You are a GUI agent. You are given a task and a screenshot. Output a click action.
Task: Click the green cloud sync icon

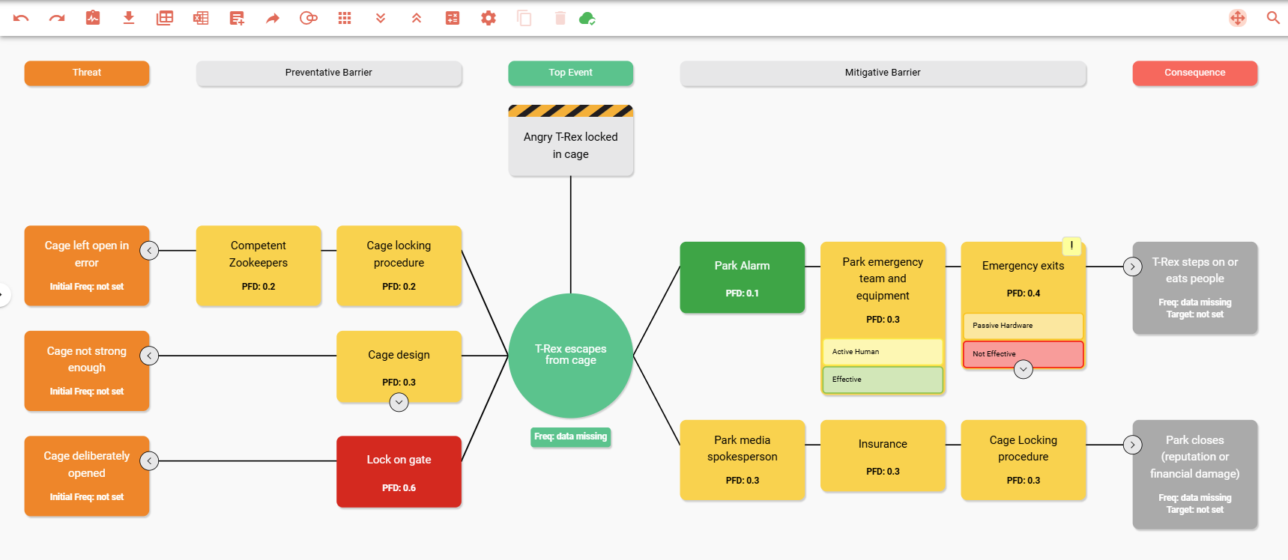coord(587,18)
